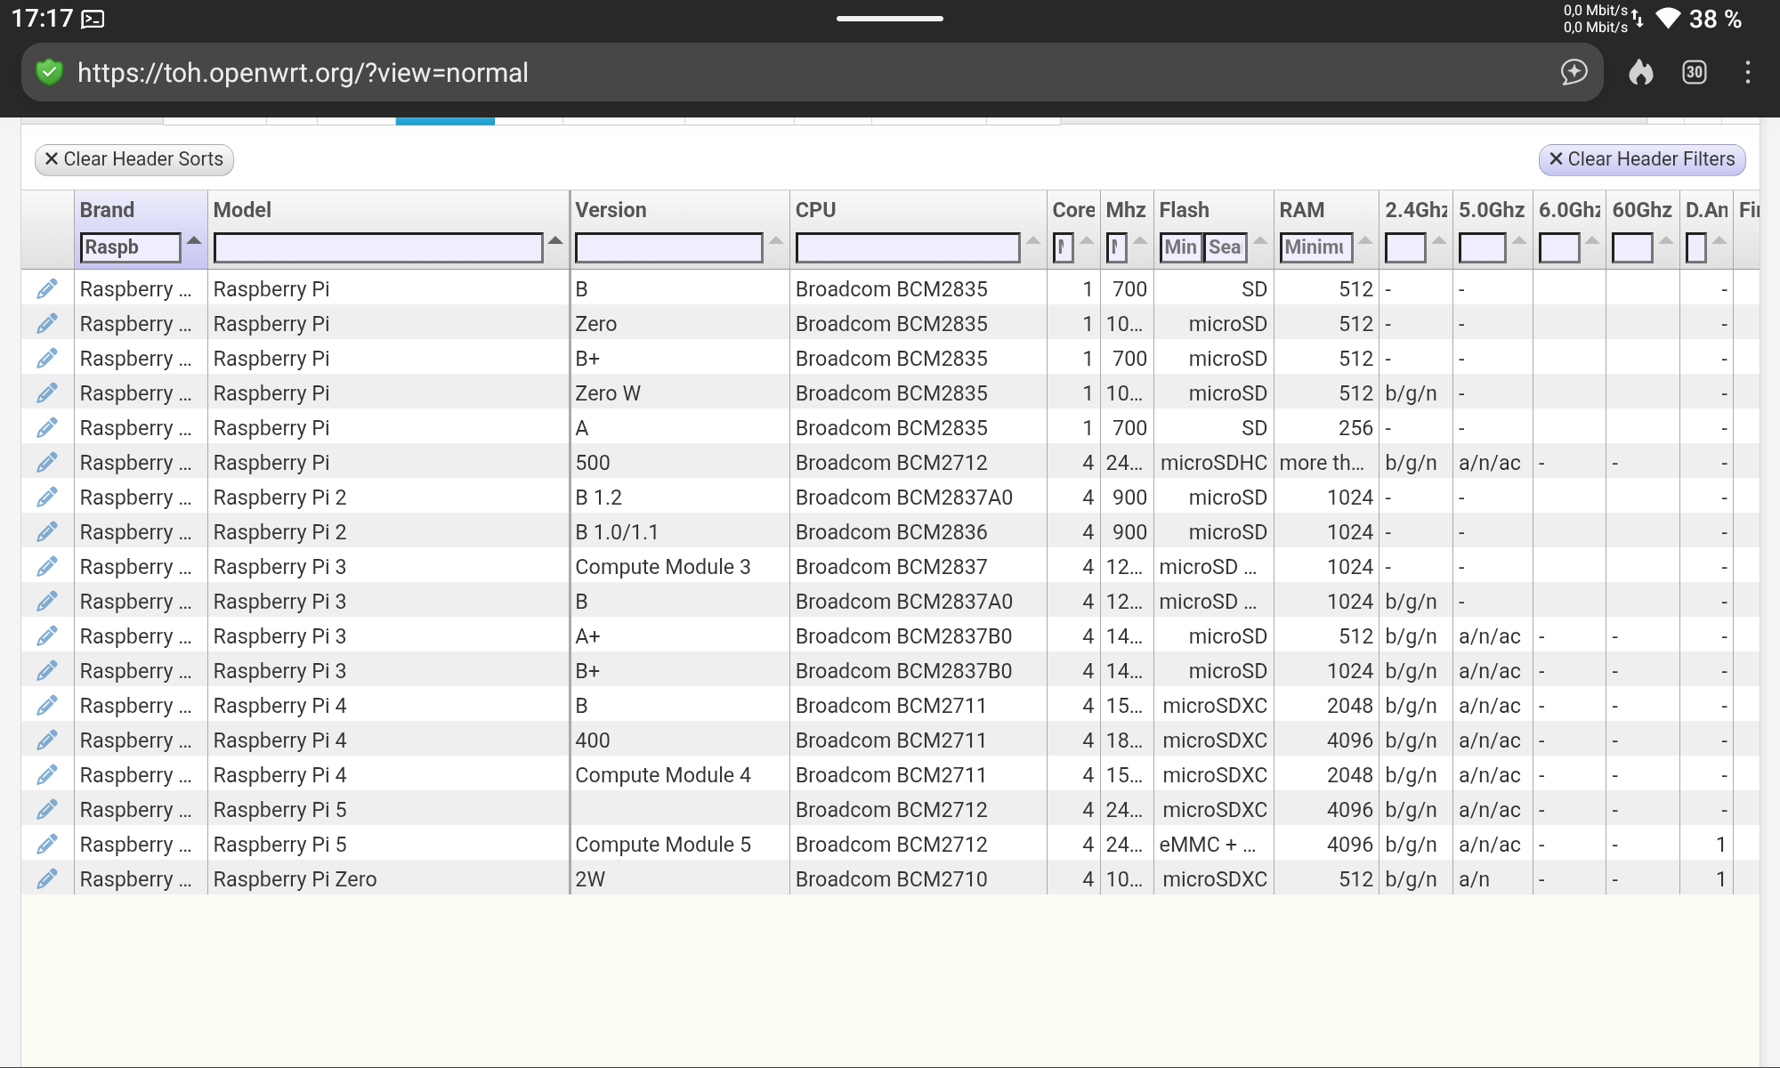
Task: Sort by Version column arrow
Action: (776, 241)
